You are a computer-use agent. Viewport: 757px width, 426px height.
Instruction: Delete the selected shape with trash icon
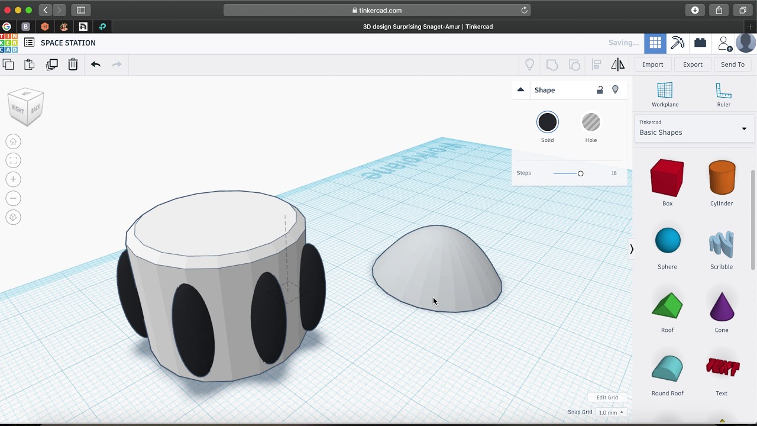[73, 64]
